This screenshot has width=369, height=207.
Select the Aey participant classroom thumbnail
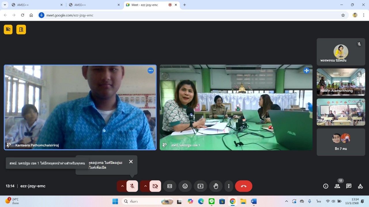(341, 112)
